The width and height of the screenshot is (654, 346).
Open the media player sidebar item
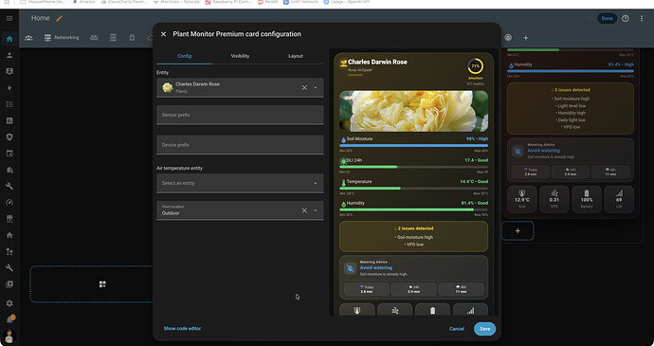click(x=9, y=284)
